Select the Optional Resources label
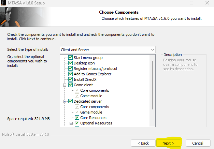Screen dimensions: 214x149 (x=96, y=123)
